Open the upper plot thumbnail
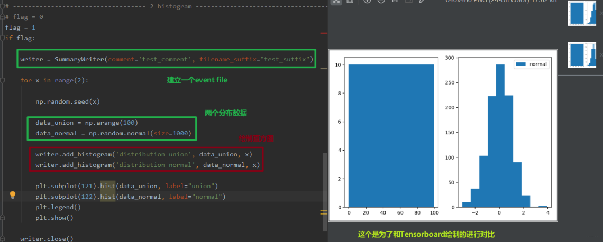The height and width of the screenshot is (242, 603). pos(582,13)
